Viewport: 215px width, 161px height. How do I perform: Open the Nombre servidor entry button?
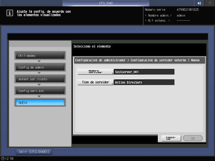95,72
